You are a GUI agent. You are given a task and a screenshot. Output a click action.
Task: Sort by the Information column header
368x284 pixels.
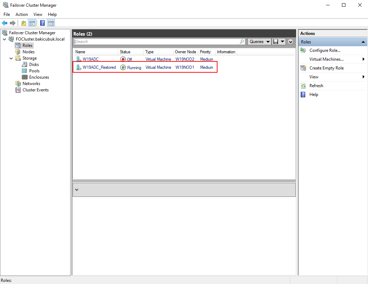pos(226,52)
